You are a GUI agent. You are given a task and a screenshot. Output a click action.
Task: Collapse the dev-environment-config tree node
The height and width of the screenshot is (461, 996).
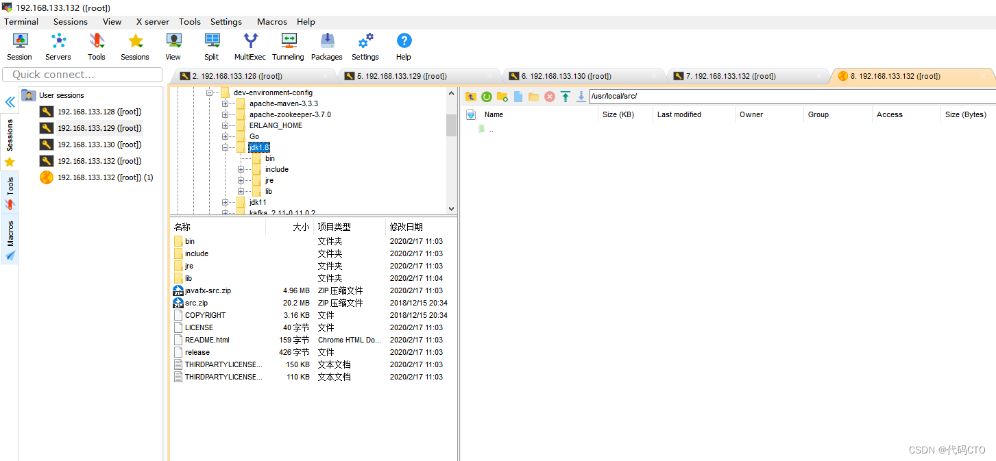click(209, 92)
